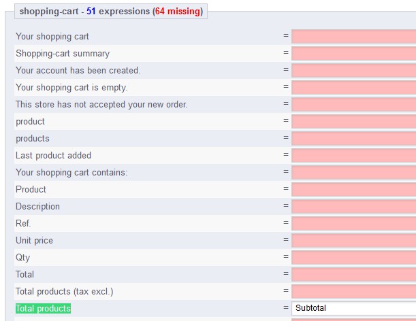The width and height of the screenshot is (416, 321).
Task: Click translation input for the plain 'Total' row
Action: [353, 275]
